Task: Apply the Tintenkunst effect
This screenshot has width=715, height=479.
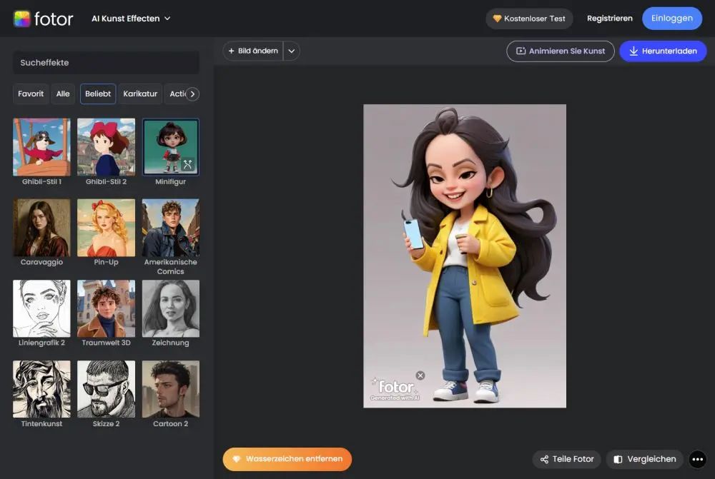Action: 41,389
